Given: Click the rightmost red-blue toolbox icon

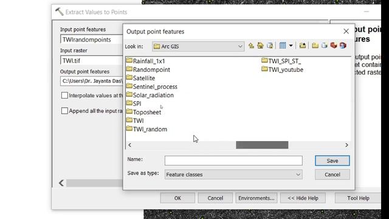Looking at the screenshot, I should tap(343, 46).
